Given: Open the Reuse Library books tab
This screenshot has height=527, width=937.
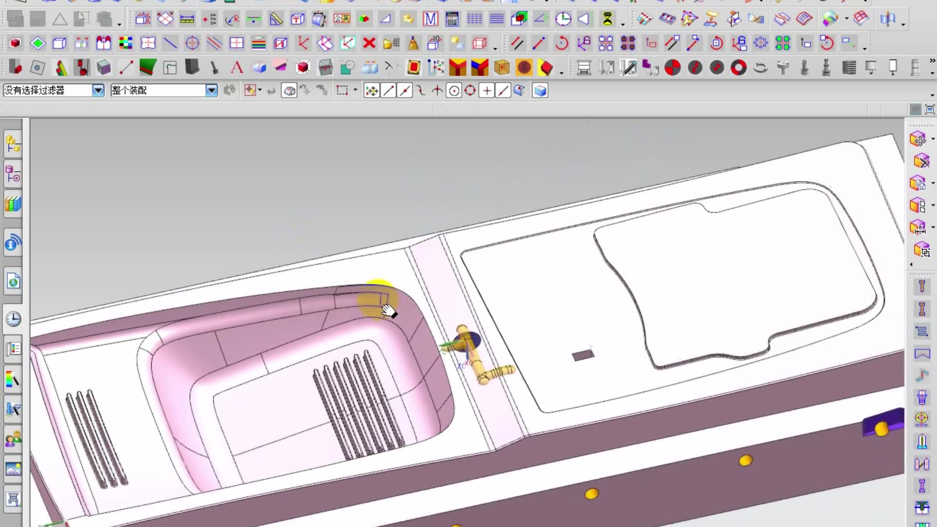Looking at the screenshot, I should [13, 204].
